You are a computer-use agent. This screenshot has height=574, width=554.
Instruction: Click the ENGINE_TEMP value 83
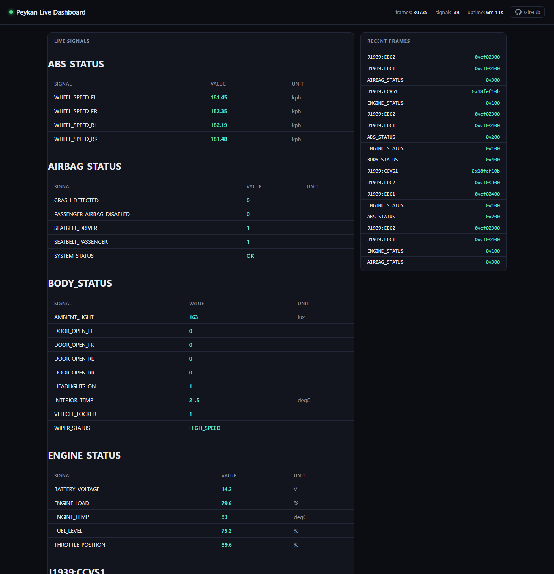point(224,517)
